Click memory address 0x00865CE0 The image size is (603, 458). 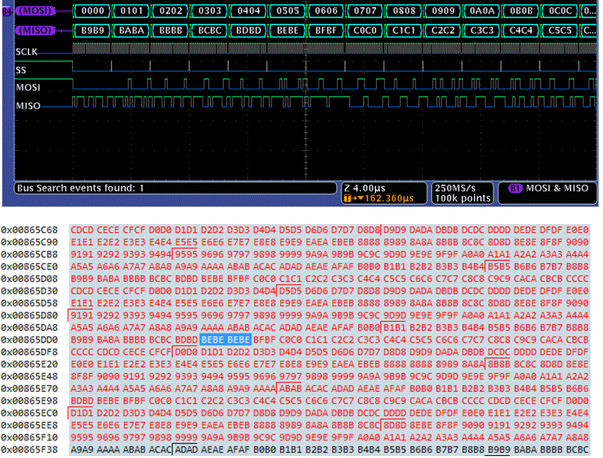[x=29, y=266]
